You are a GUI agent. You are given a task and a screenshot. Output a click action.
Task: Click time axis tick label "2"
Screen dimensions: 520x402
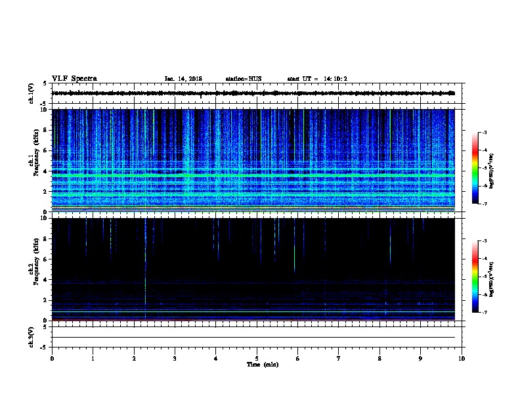pyautogui.click(x=134, y=358)
